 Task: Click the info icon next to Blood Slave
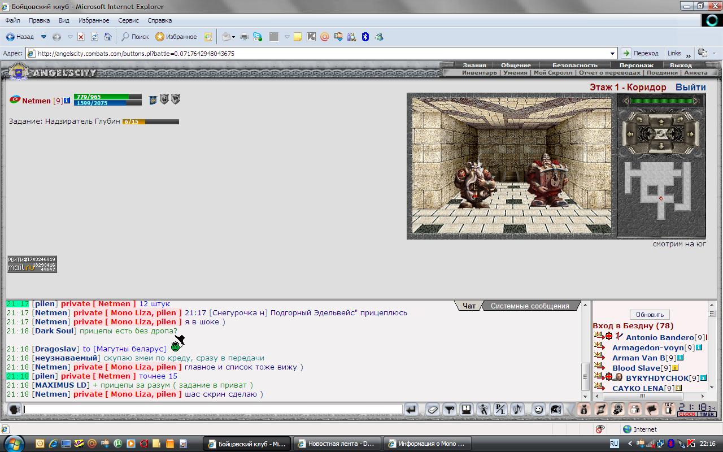tap(674, 368)
